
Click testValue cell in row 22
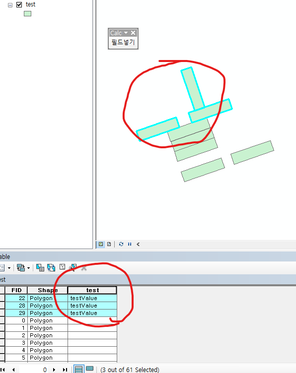[x=92, y=298]
